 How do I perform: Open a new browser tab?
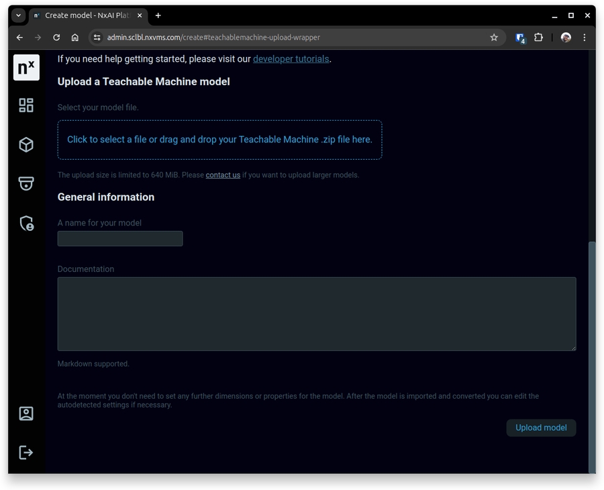(158, 15)
